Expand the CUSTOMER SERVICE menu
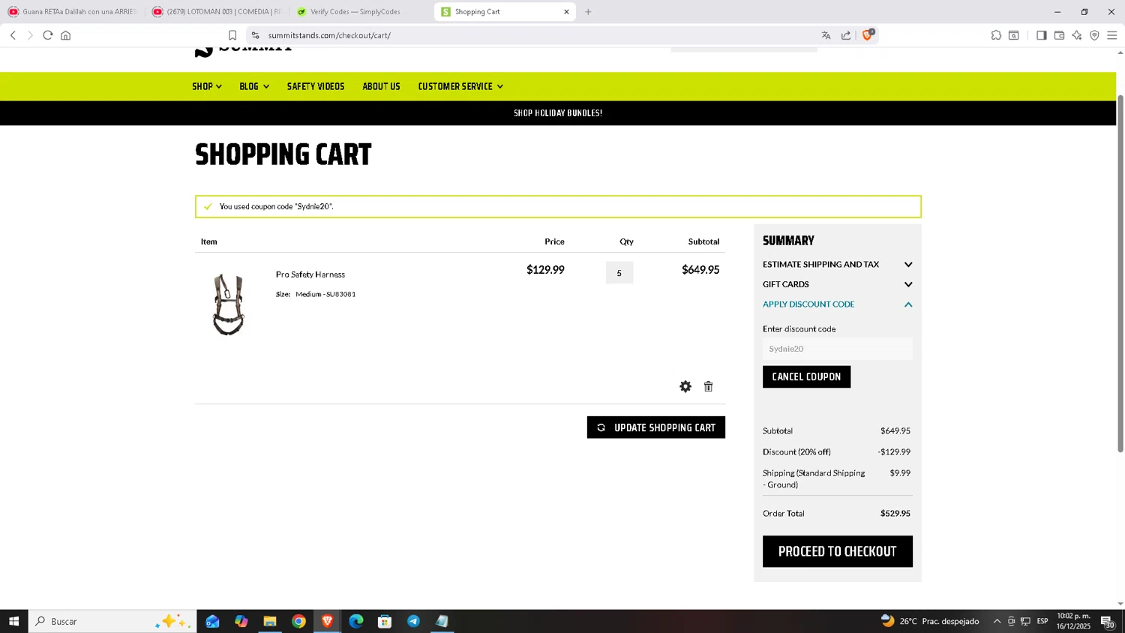The width and height of the screenshot is (1125, 633). (x=460, y=86)
